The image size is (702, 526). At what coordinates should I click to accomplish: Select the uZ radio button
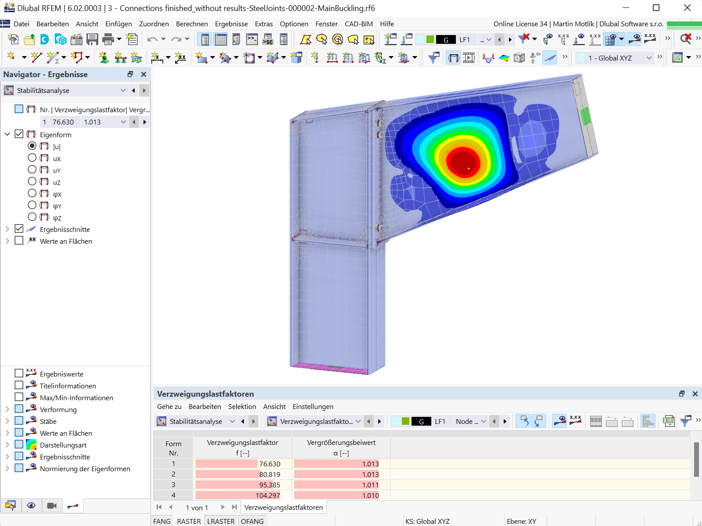(x=32, y=181)
